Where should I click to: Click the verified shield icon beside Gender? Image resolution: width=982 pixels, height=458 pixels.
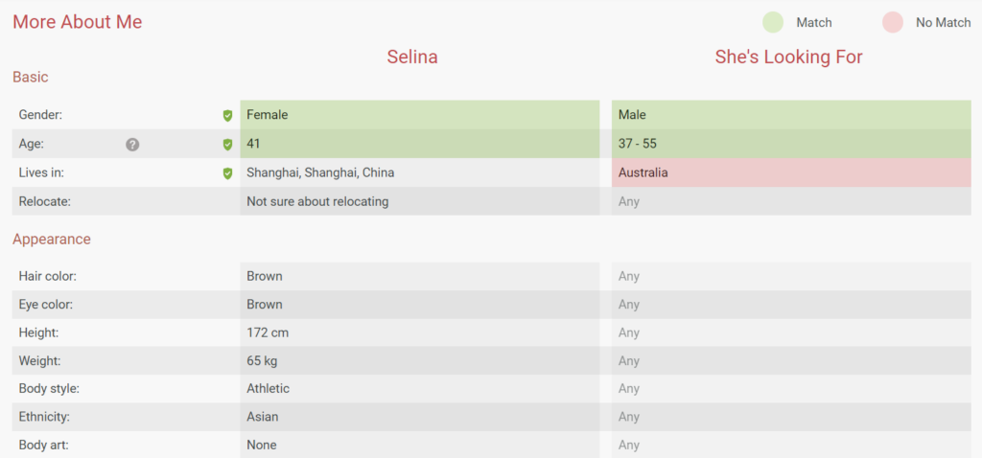227,115
